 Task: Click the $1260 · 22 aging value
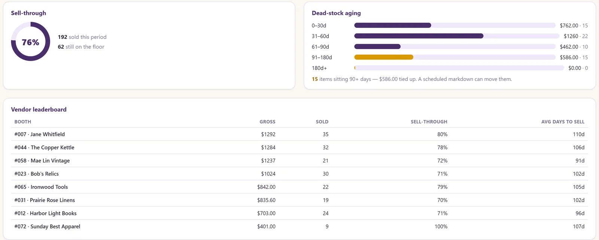(x=576, y=36)
